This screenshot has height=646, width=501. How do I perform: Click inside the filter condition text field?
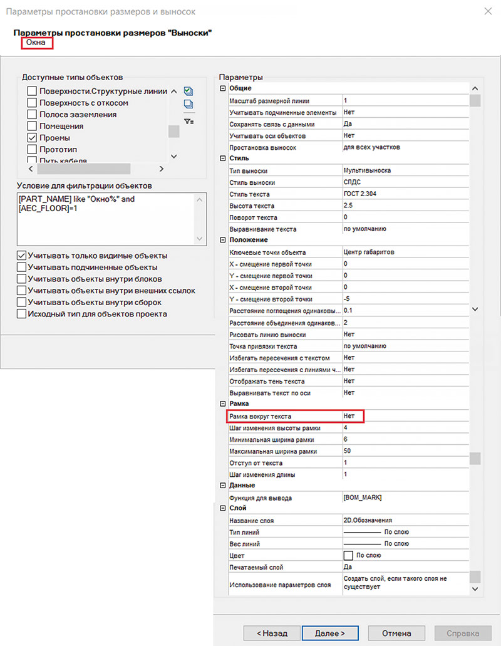tap(106, 218)
